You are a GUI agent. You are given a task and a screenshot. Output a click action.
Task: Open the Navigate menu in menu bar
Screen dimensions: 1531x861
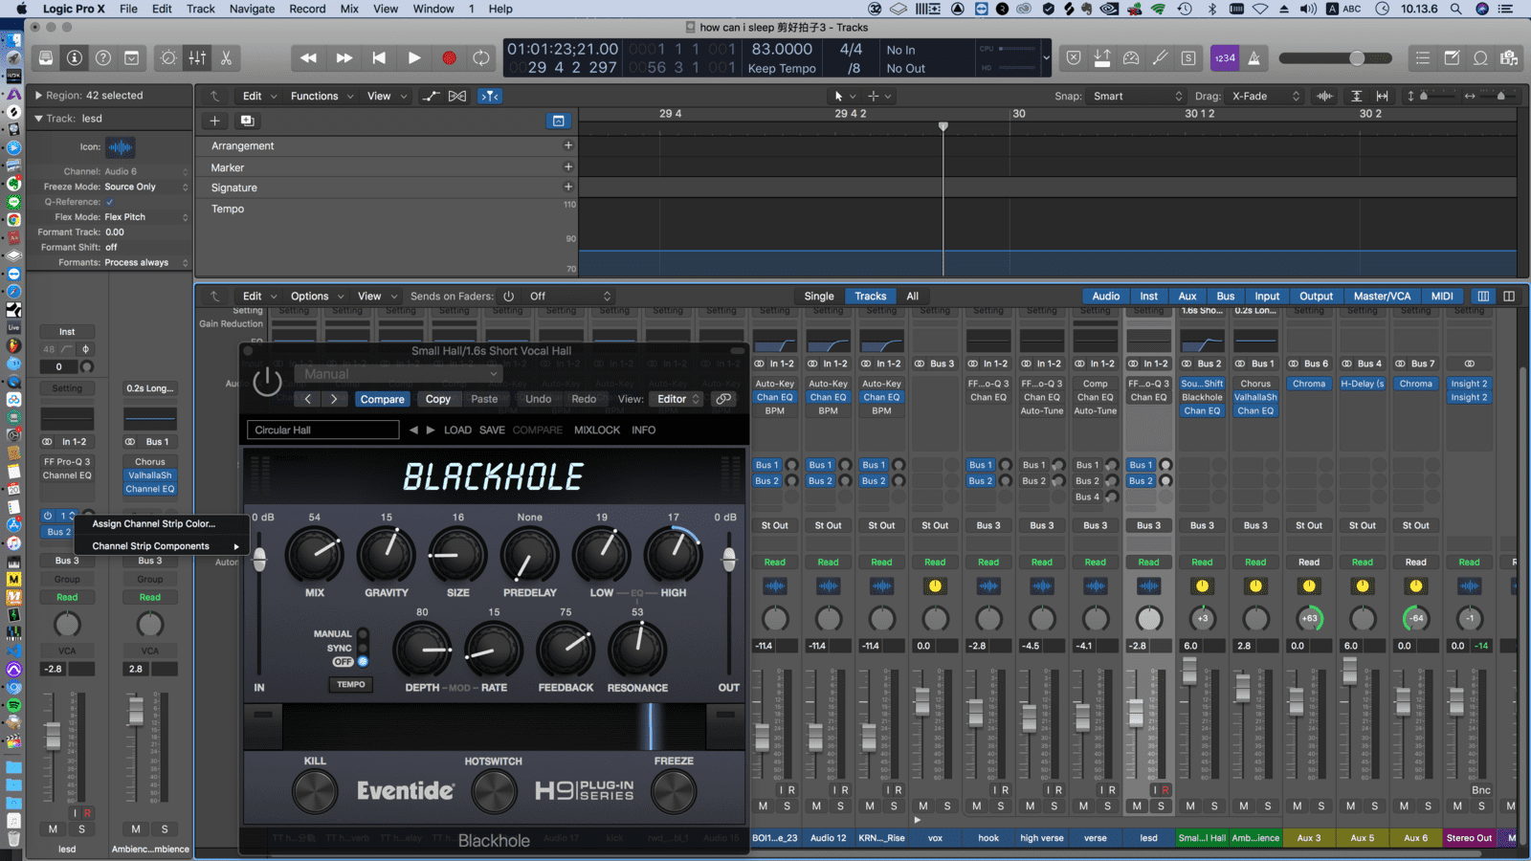pos(252,9)
